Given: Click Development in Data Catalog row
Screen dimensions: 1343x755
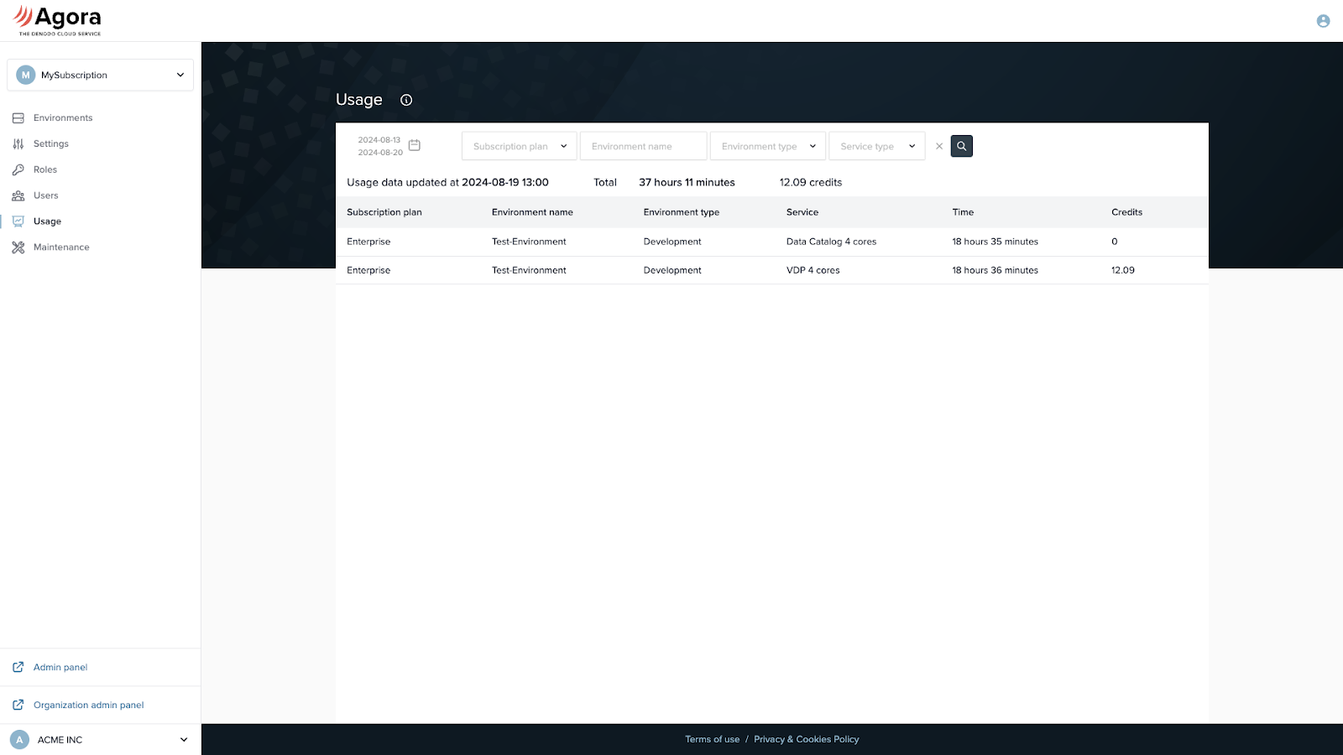Looking at the screenshot, I should 672,242.
